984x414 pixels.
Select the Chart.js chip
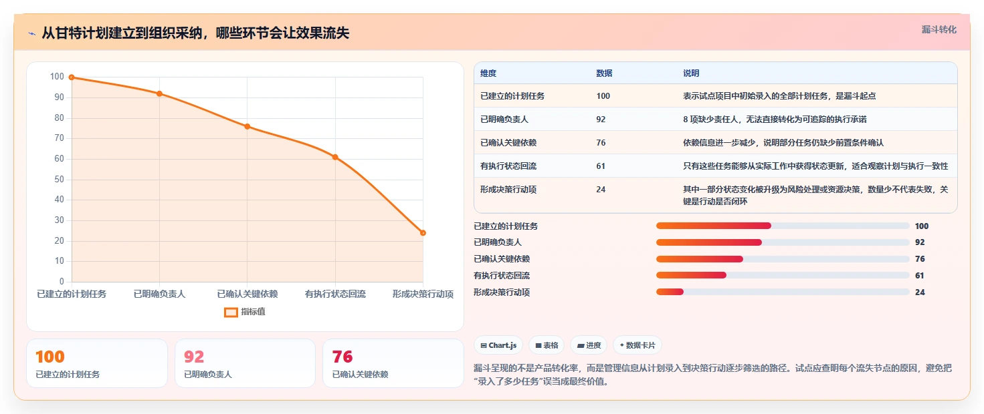coord(498,345)
